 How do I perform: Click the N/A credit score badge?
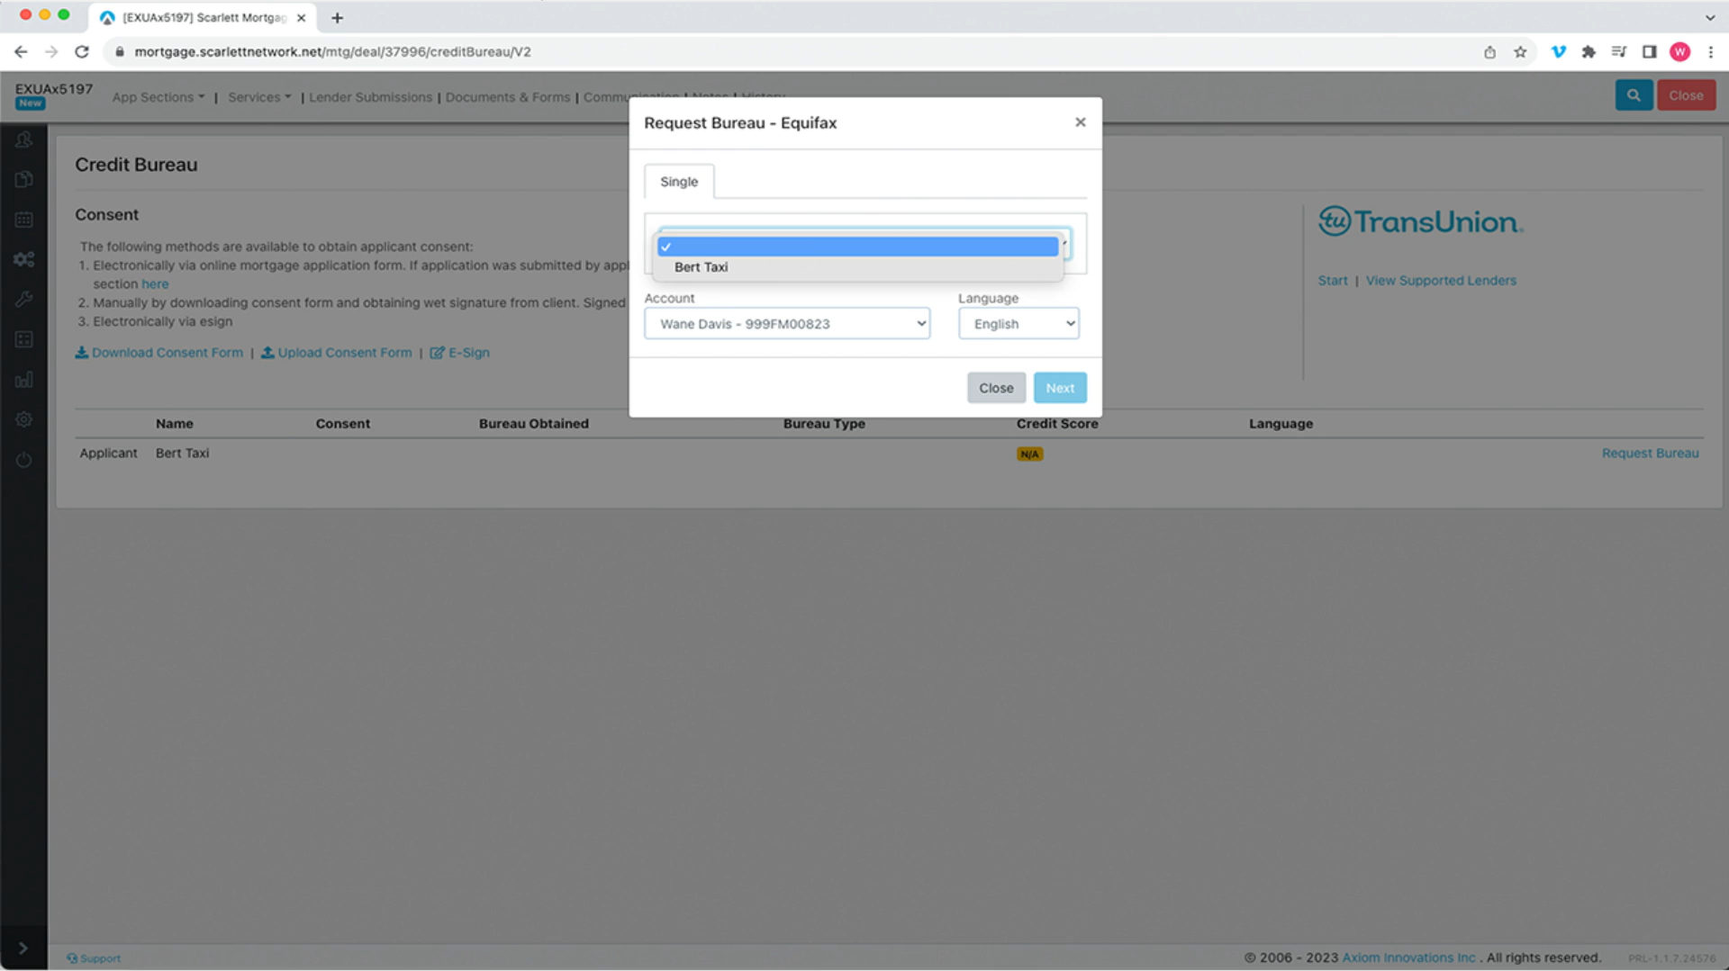coord(1029,454)
